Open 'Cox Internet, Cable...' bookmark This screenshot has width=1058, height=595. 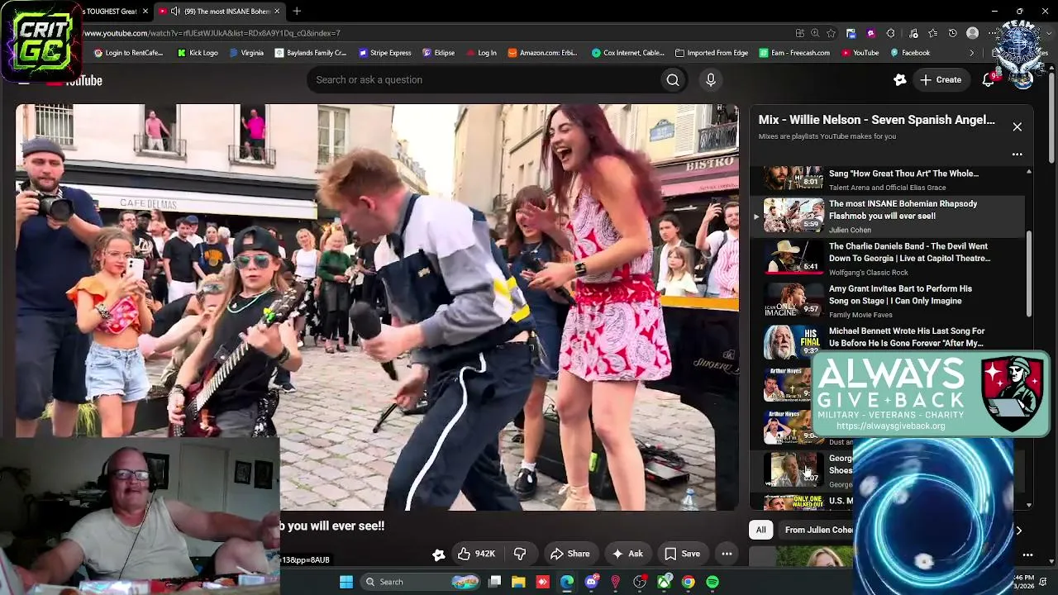[x=628, y=53]
